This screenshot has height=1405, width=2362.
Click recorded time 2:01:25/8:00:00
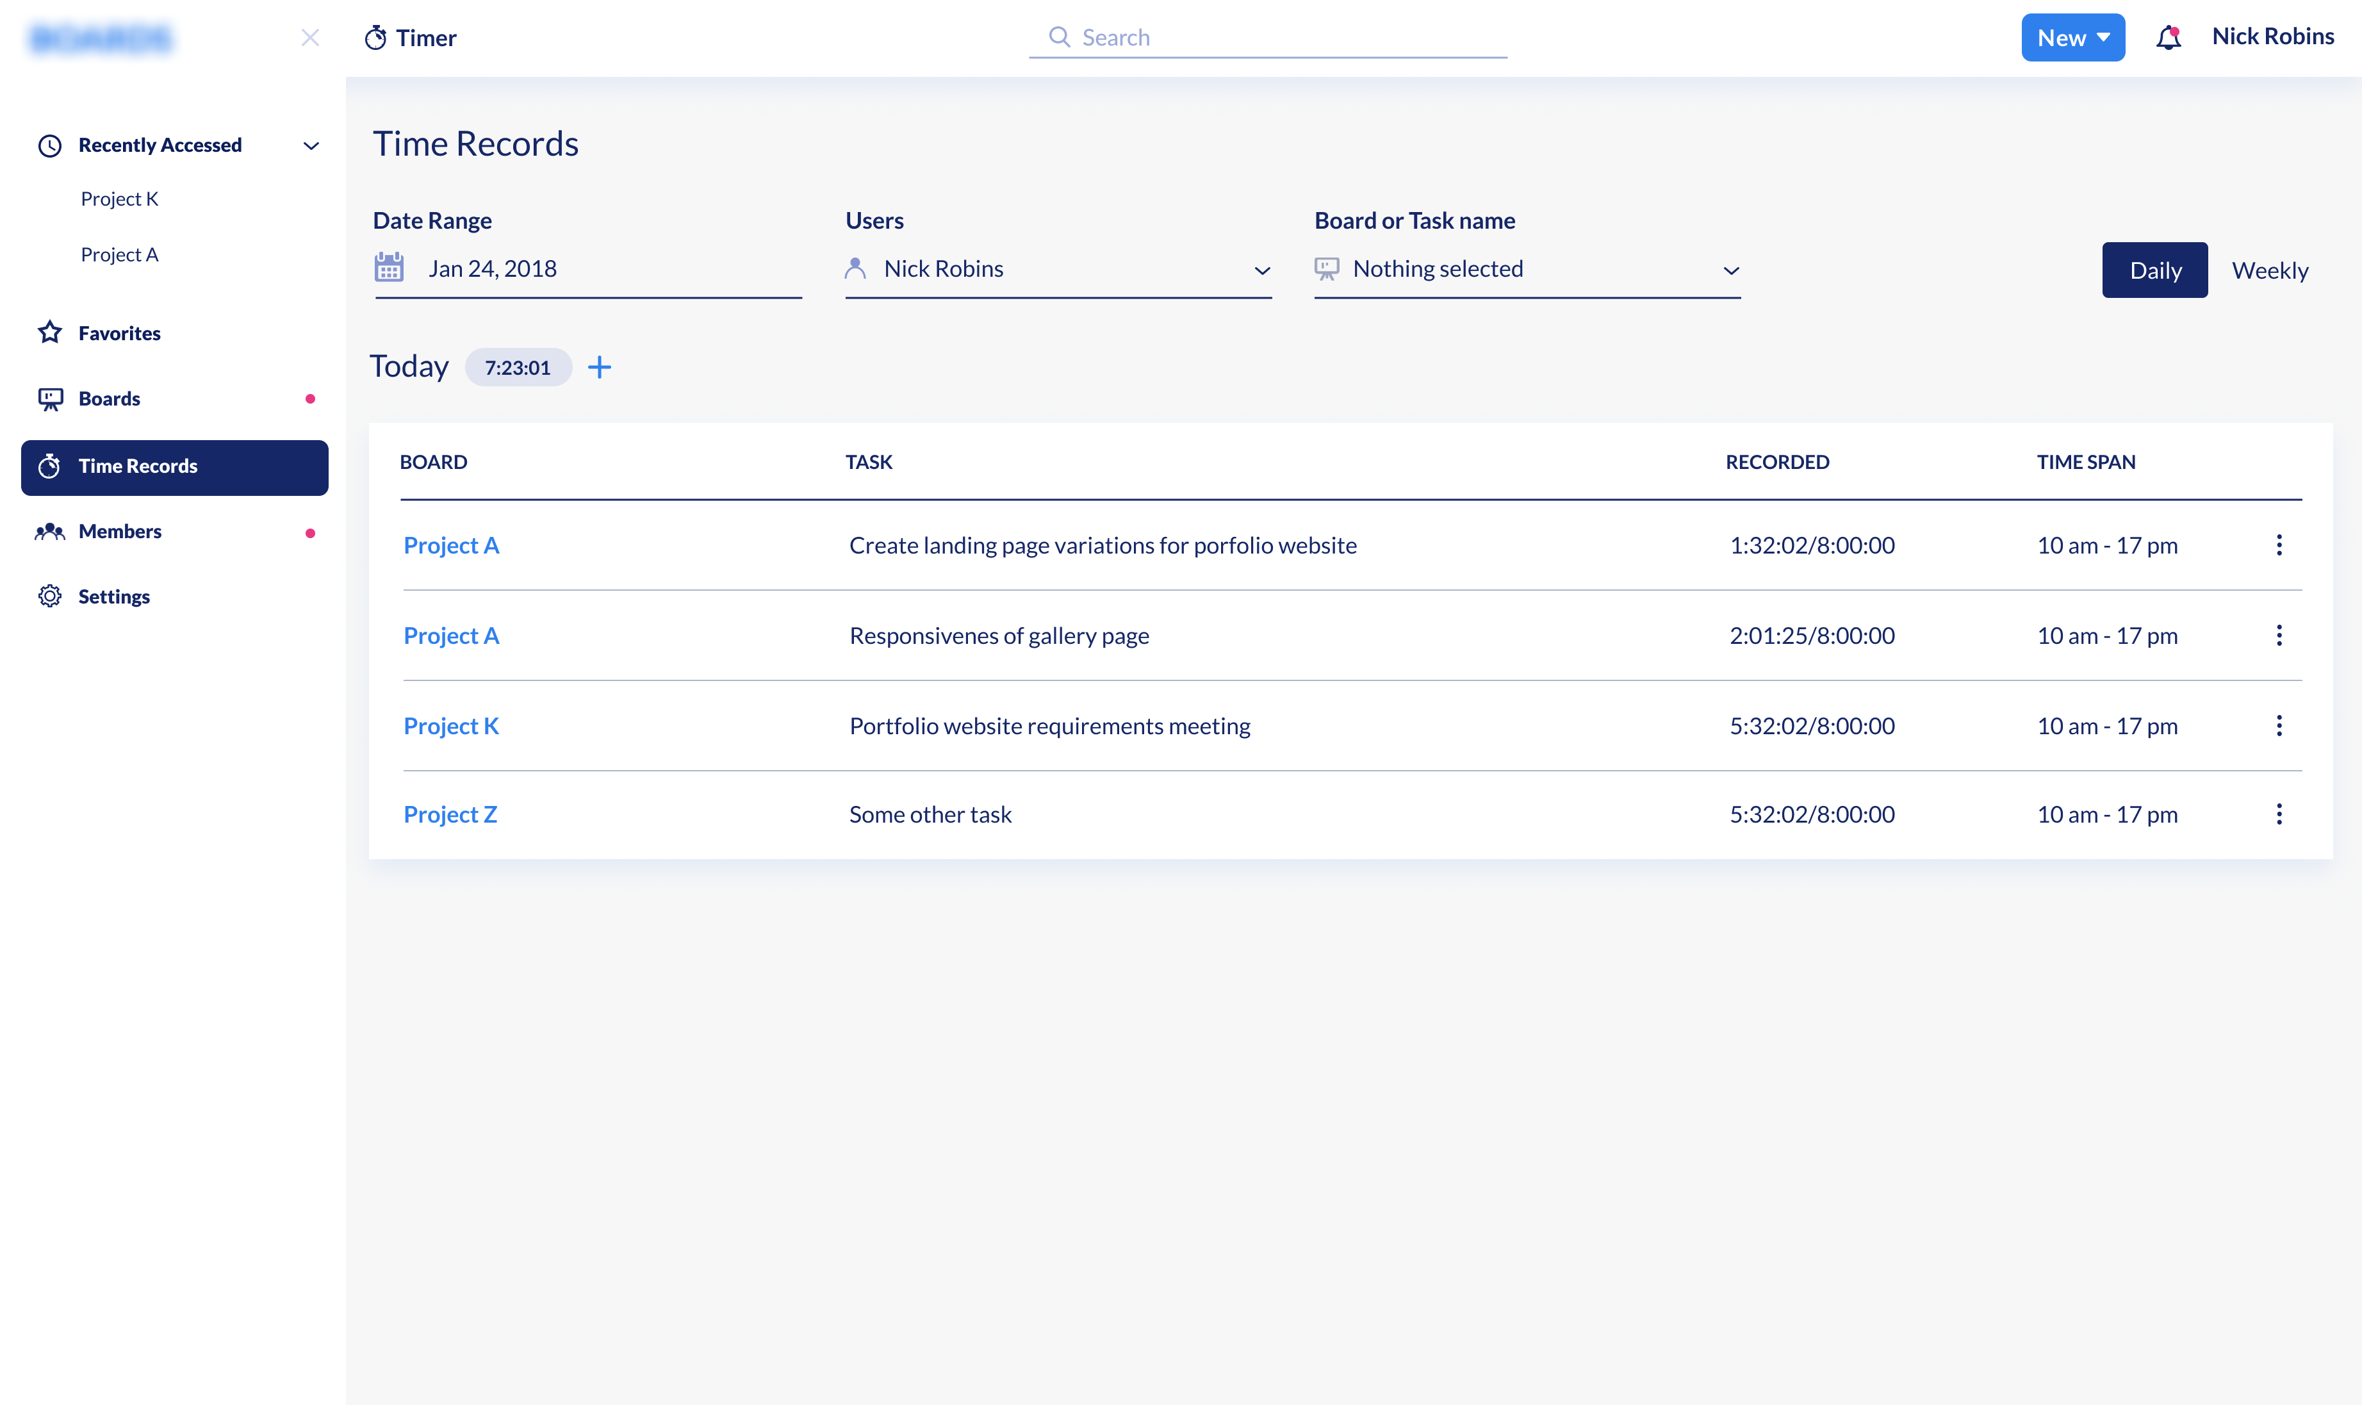coord(1812,636)
